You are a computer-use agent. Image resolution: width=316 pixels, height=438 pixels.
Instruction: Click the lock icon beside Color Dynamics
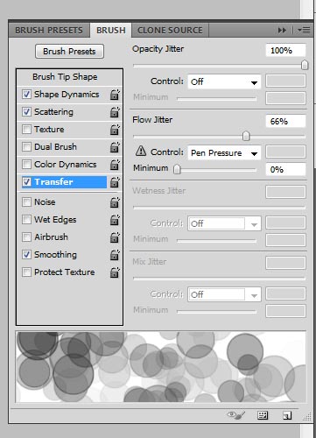point(115,165)
